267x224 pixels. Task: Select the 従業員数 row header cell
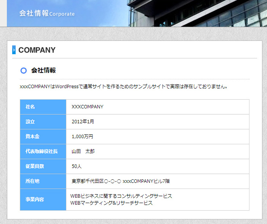click(x=43, y=166)
